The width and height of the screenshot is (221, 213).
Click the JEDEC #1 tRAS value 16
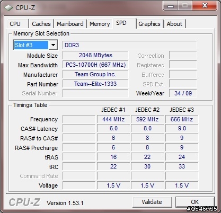[x=113, y=157]
